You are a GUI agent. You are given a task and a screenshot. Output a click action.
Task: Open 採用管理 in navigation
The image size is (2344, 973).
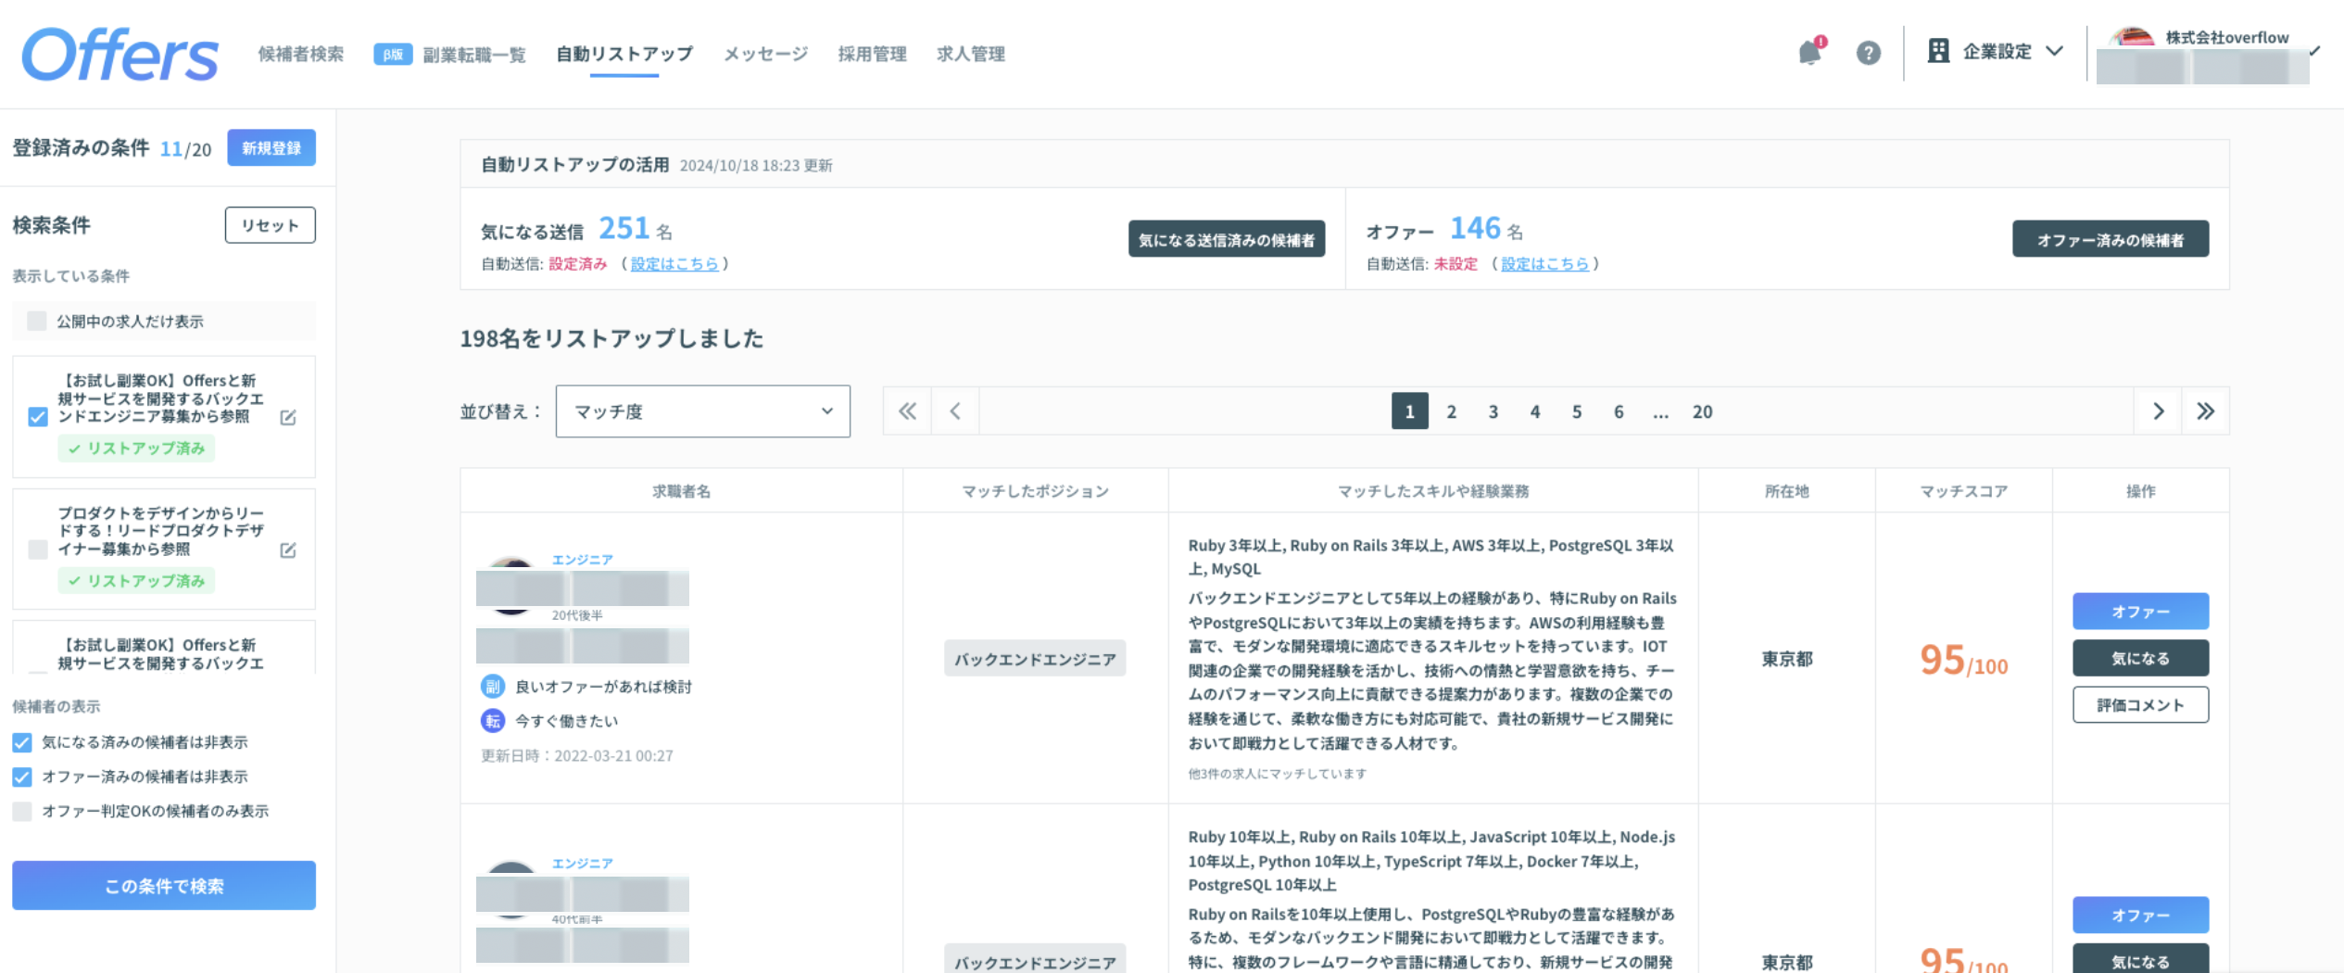tap(872, 54)
